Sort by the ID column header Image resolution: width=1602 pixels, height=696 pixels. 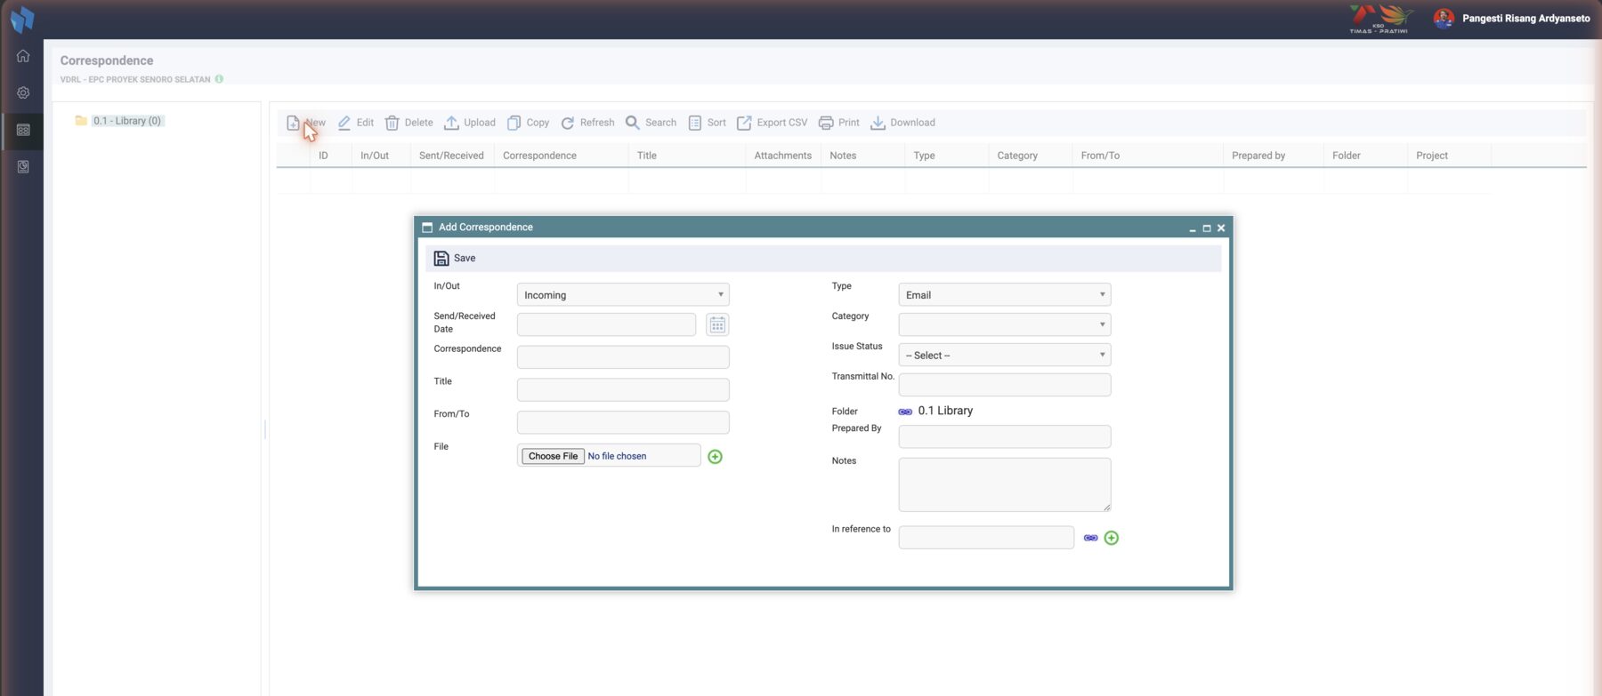[x=323, y=156]
